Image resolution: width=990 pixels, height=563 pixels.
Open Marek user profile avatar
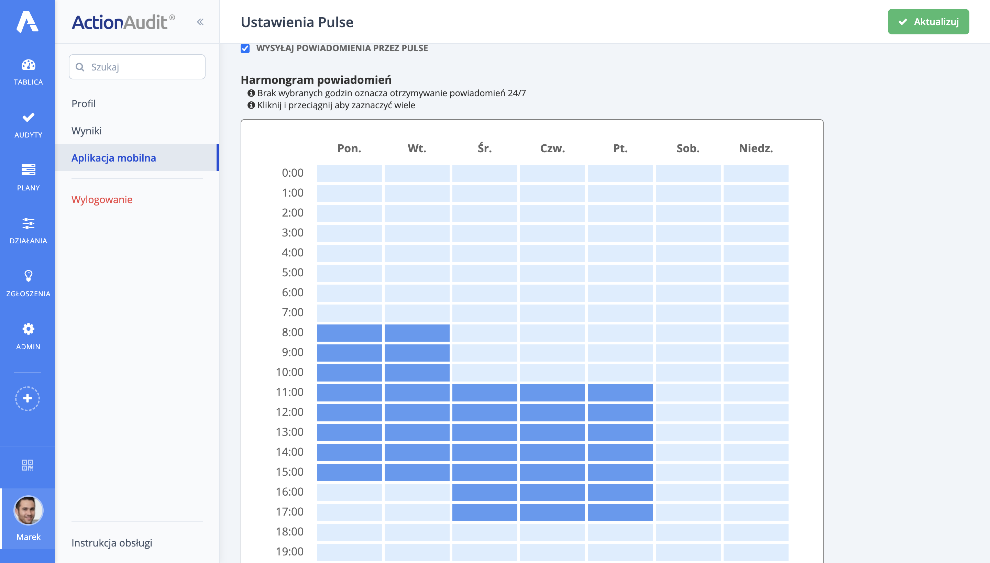(28, 510)
